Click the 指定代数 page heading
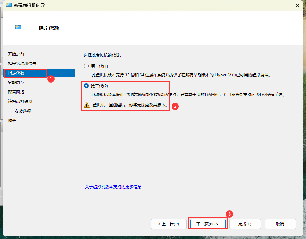This screenshot has height=239, width=306. pyautogui.click(x=49, y=28)
